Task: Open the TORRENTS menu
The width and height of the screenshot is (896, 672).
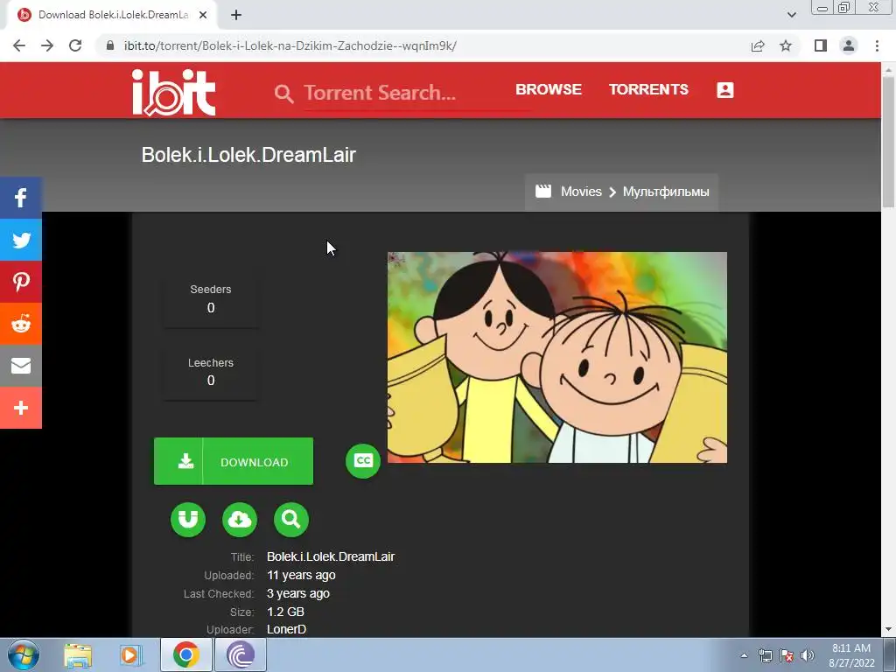Action: point(648,90)
